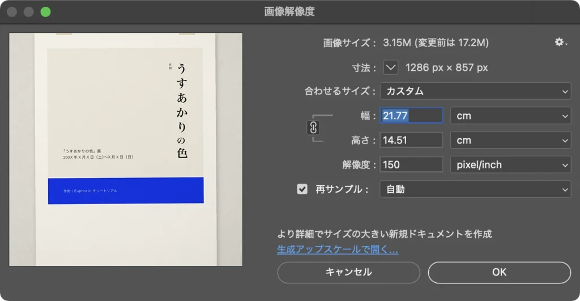Image resolution: width=580 pixels, height=301 pixels.
Task: Select the 画像解像度 dialog title
Action: (x=289, y=11)
